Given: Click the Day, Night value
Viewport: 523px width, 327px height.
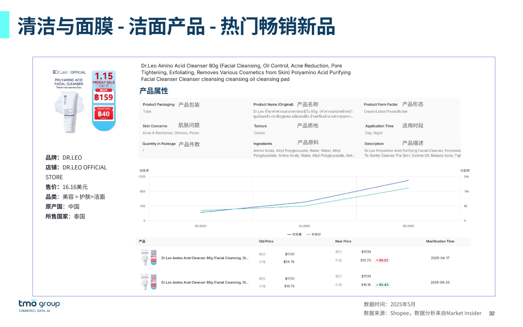Looking at the screenshot, I should [374, 133].
